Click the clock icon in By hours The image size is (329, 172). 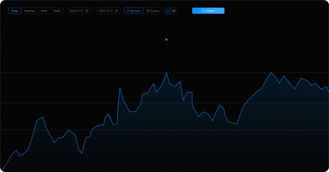(128, 11)
